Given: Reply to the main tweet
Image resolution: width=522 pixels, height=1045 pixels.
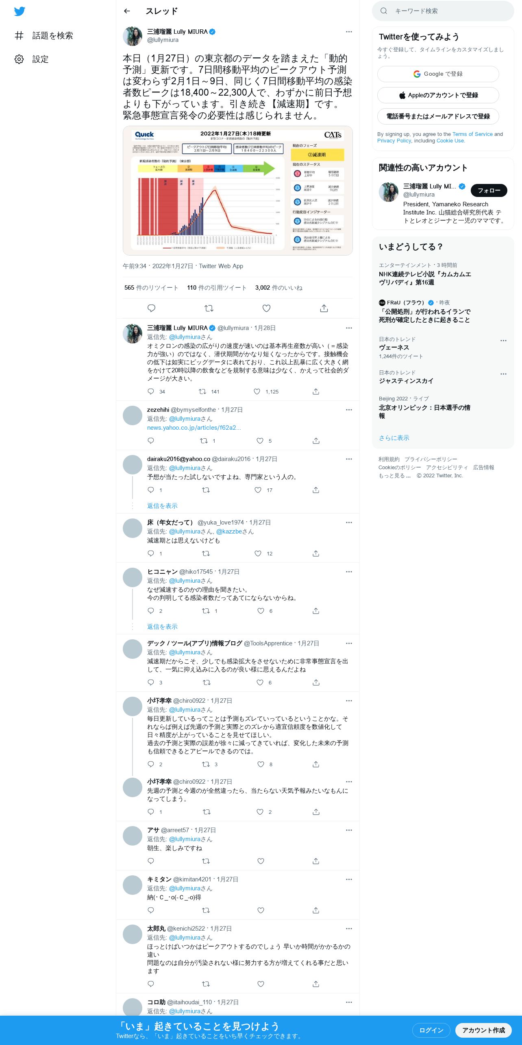Looking at the screenshot, I should pos(151,308).
